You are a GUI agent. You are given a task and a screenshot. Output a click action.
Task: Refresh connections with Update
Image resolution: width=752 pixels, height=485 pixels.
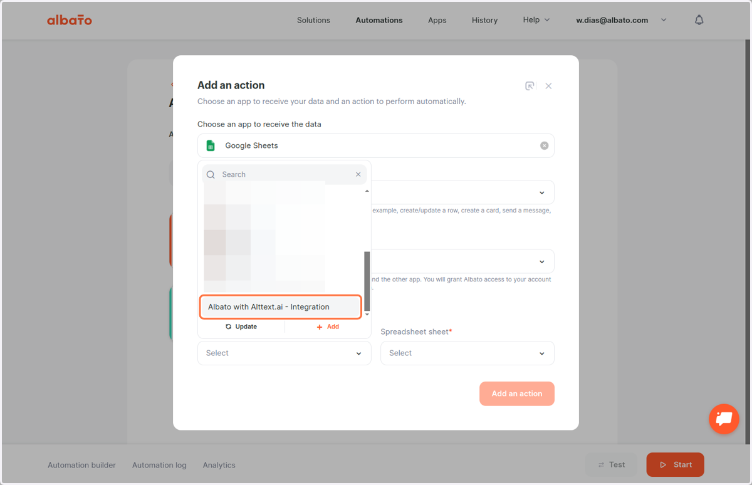241,326
